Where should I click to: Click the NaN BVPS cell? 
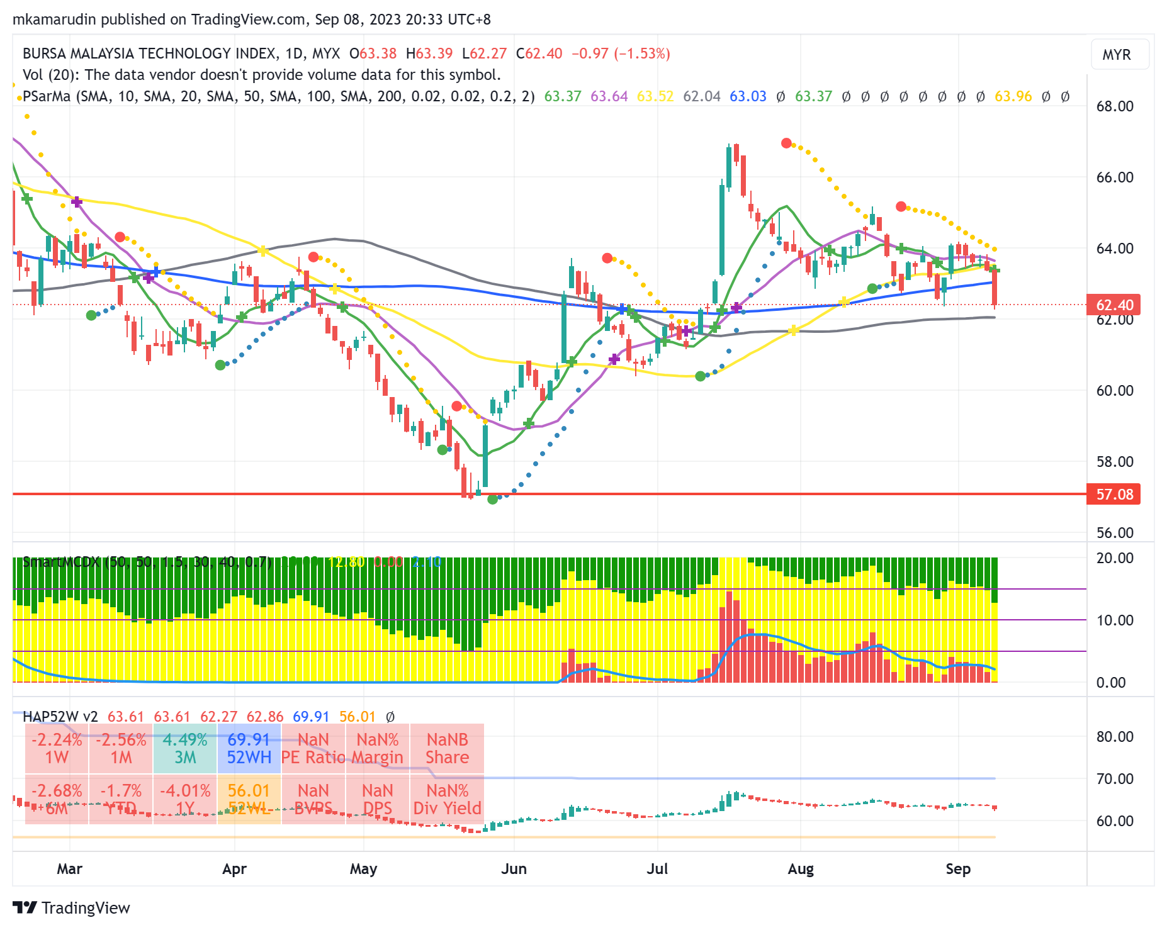(x=313, y=799)
